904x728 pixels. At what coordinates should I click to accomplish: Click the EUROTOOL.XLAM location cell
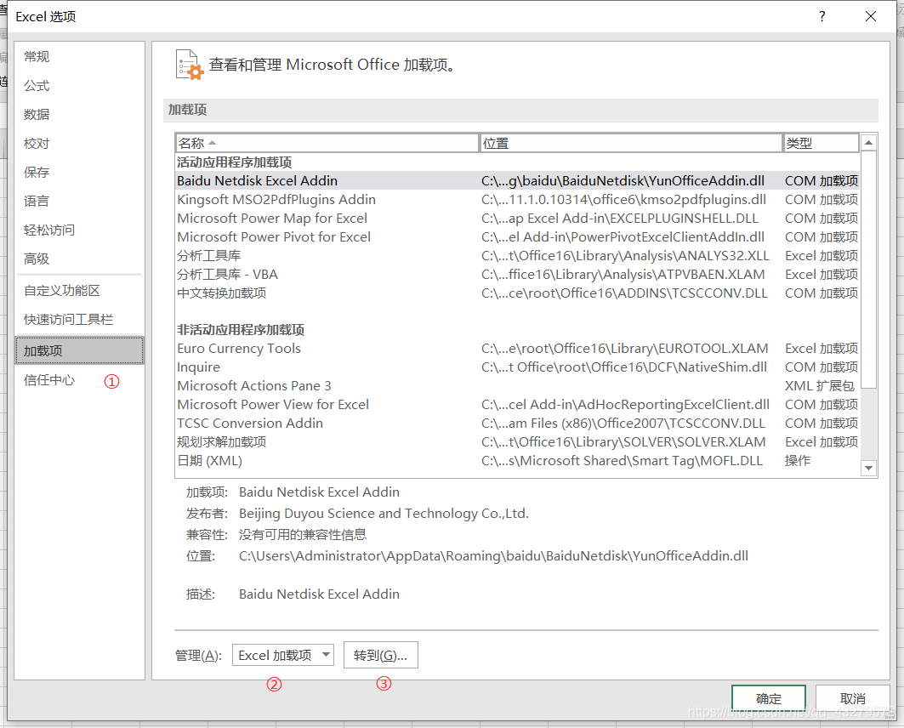point(625,348)
